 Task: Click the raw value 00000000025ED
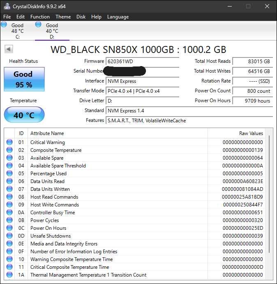[x=243, y=228]
